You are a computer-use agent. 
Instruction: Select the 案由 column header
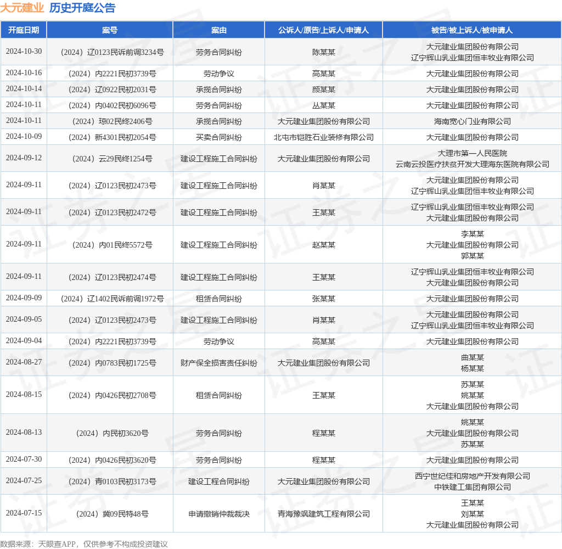click(x=218, y=30)
